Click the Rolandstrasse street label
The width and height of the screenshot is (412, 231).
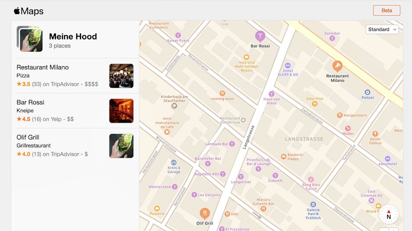[x=198, y=63]
